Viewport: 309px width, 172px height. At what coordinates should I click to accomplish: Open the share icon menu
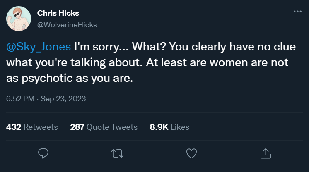tap(265, 154)
